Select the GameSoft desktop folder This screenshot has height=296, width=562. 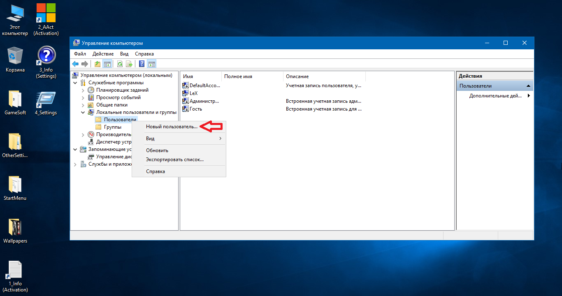point(15,103)
